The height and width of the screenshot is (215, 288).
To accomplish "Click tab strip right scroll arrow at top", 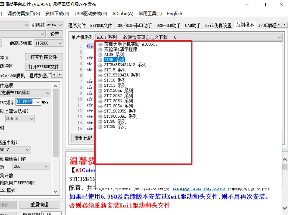I will 284,25.
